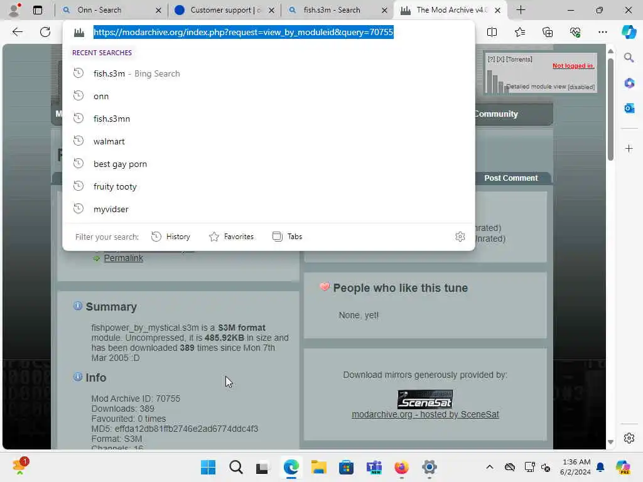Viewport: 643px width, 482px height.
Task: Open Settings app from taskbar
Action: 429,467
